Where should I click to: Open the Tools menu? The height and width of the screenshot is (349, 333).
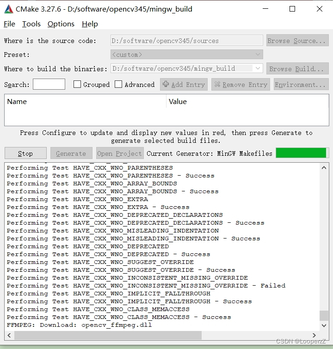[31, 24]
